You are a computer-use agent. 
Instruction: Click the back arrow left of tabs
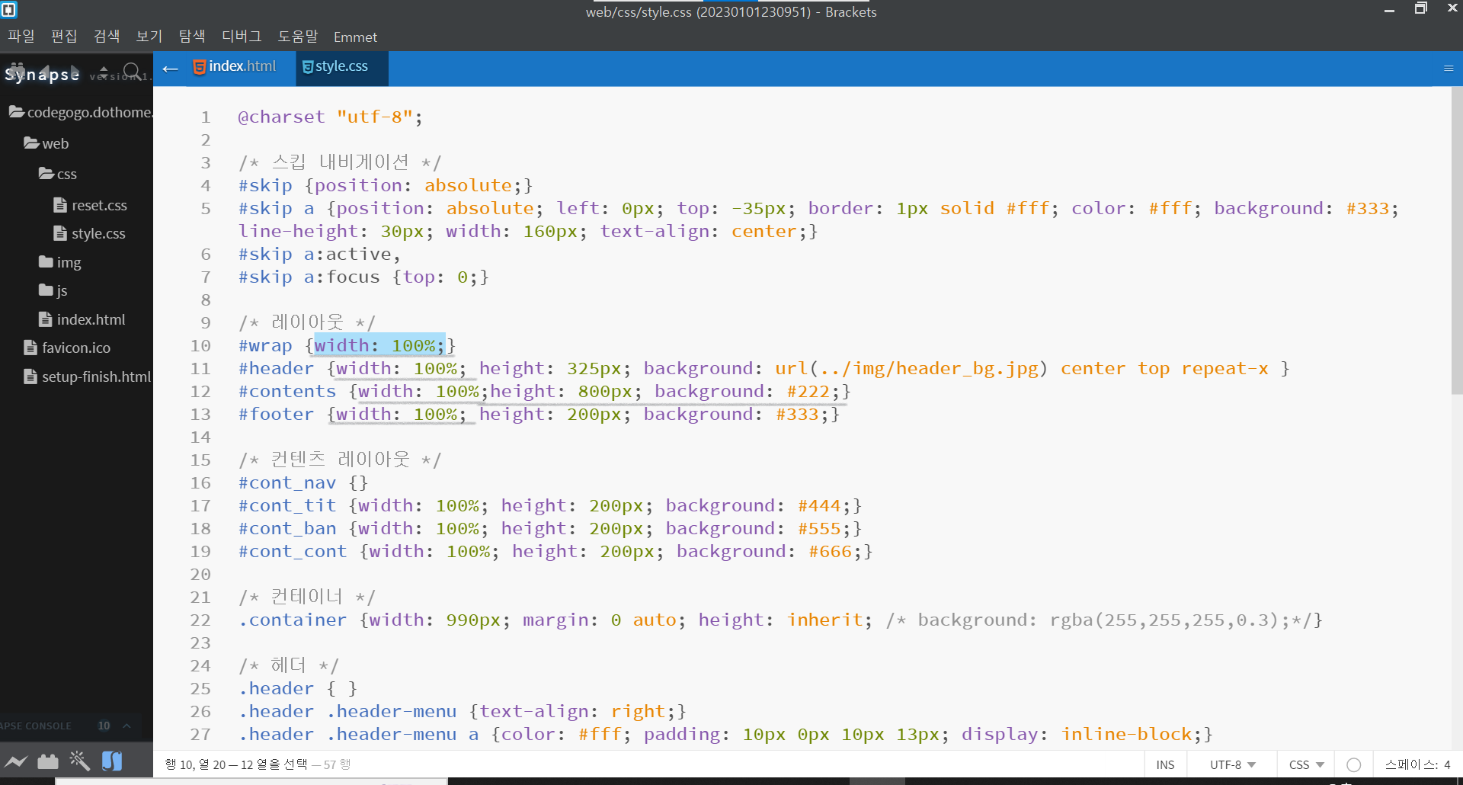170,69
